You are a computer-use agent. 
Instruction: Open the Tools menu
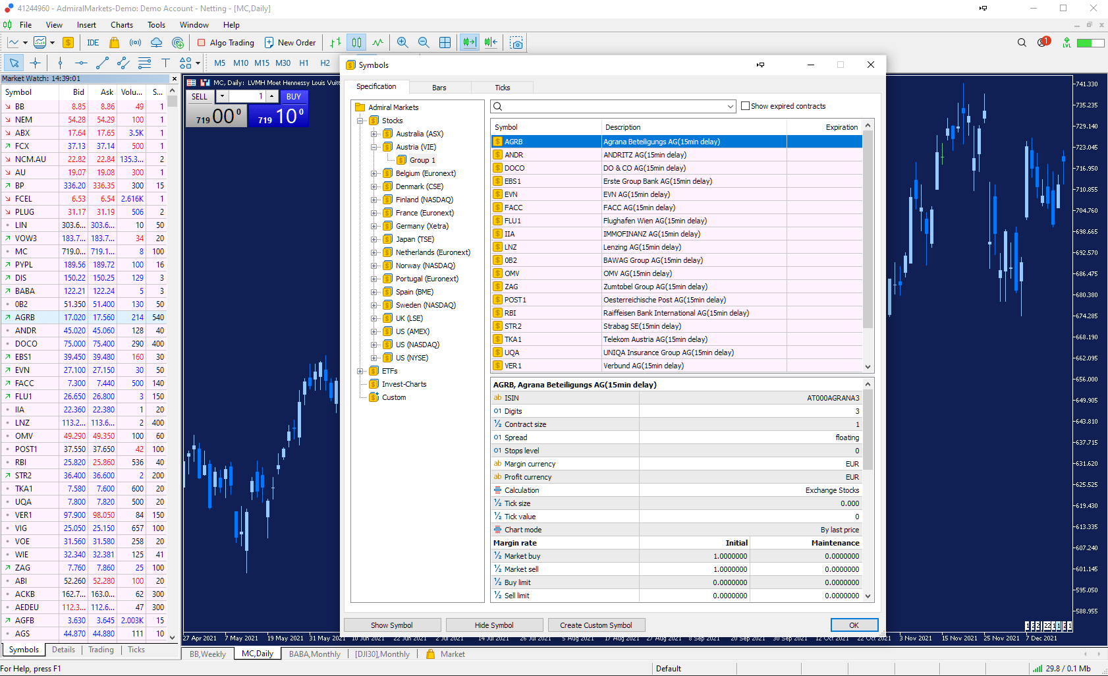coord(156,25)
